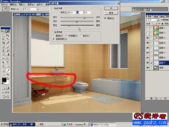Click the 黄色–蓝色 slider handle

click(x=69, y=26)
